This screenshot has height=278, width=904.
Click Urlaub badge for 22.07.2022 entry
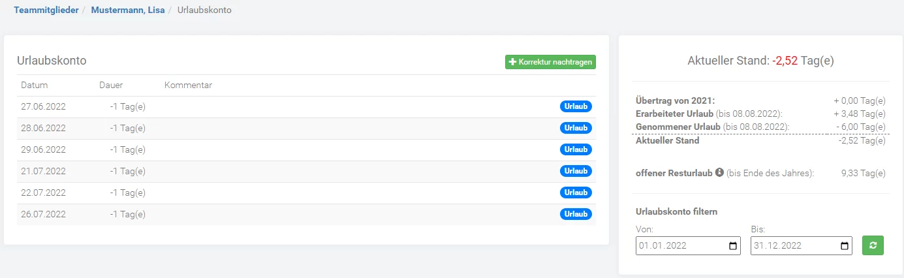(x=576, y=193)
